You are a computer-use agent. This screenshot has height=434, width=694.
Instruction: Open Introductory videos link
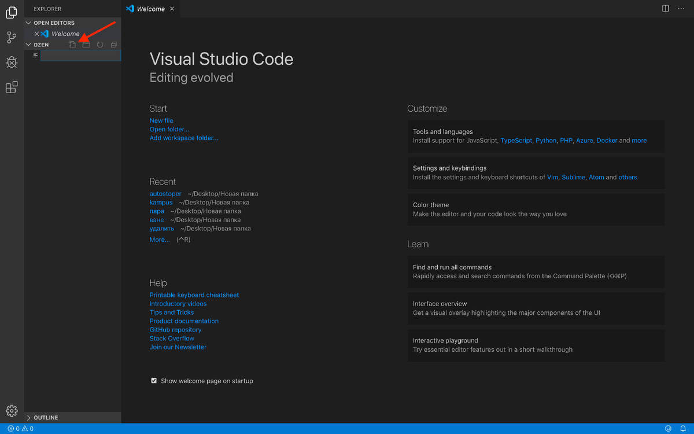click(x=178, y=304)
